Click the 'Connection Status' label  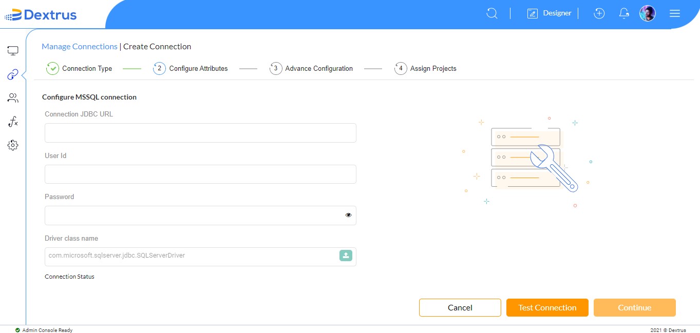point(69,277)
